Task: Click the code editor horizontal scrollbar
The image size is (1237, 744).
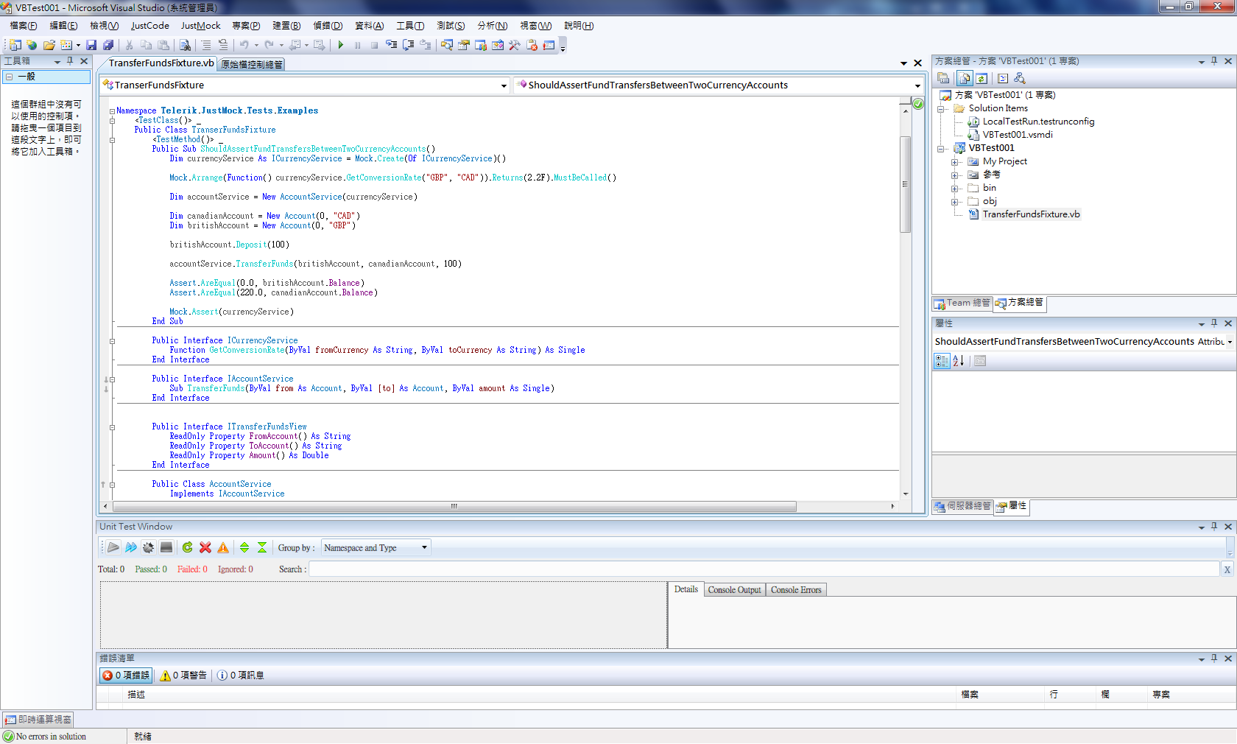Action: pyautogui.click(x=454, y=507)
